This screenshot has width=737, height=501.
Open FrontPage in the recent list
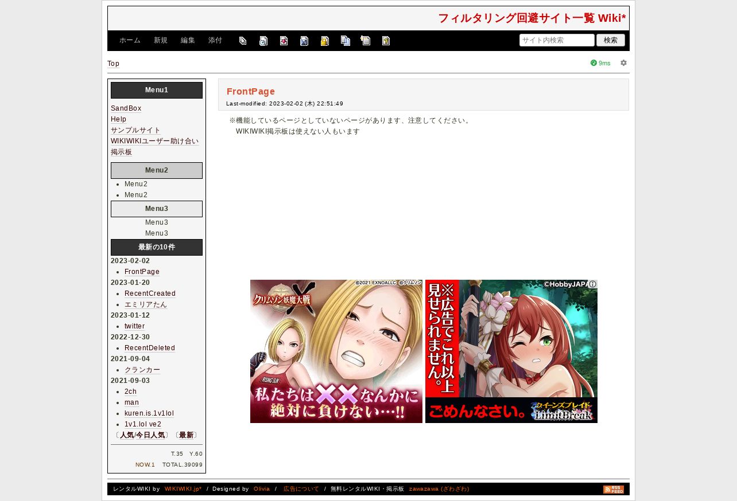pos(142,272)
